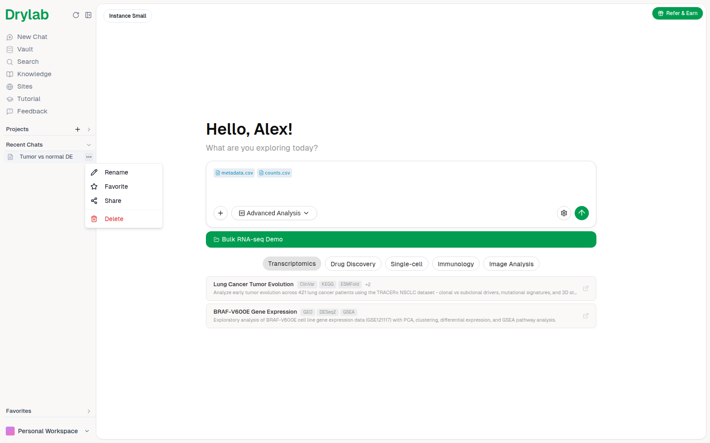Choose Delete in the context menu

[124, 219]
